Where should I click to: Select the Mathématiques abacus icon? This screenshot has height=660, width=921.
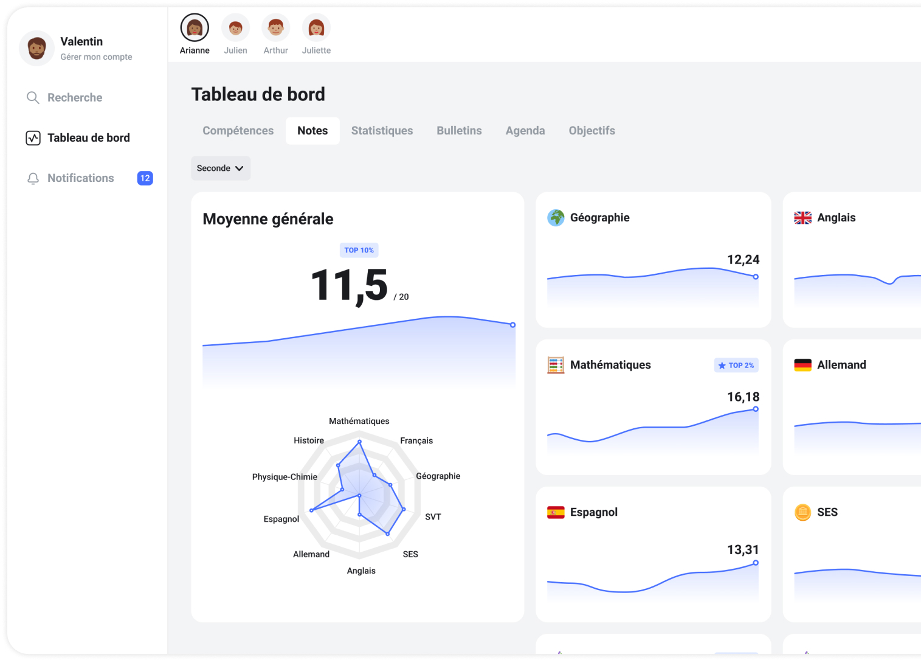[x=556, y=364]
